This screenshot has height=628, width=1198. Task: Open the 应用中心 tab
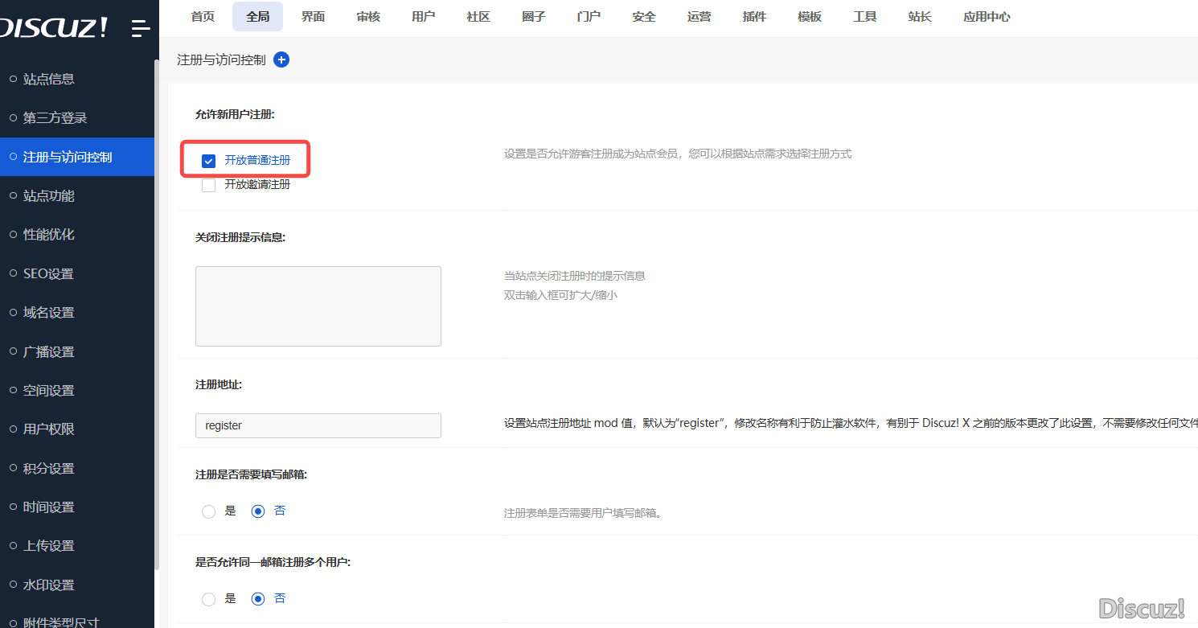coord(987,17)
